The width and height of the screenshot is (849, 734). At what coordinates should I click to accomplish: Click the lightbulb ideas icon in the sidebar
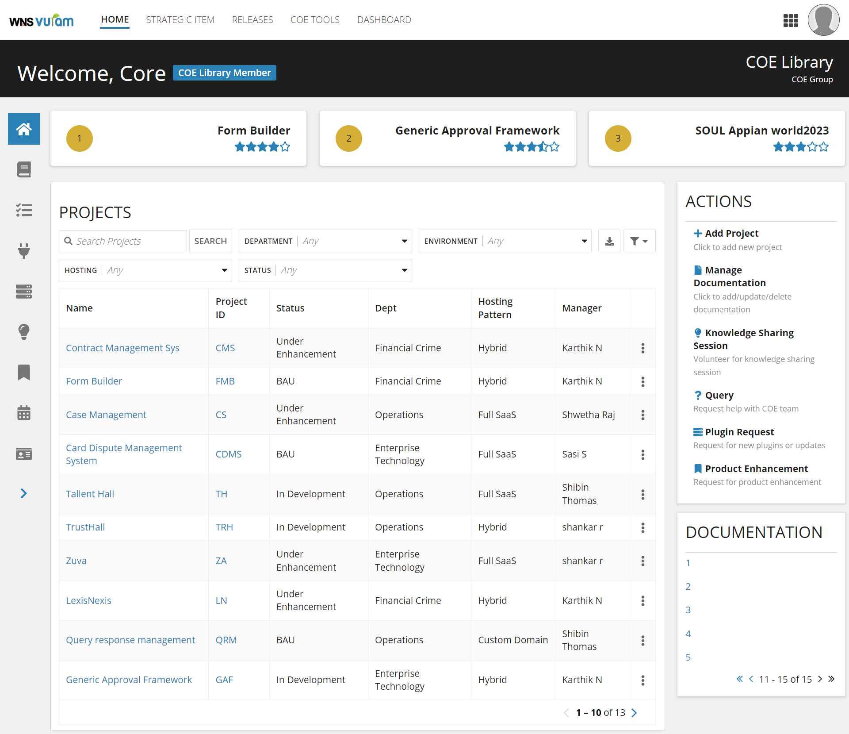coord(23,332)
